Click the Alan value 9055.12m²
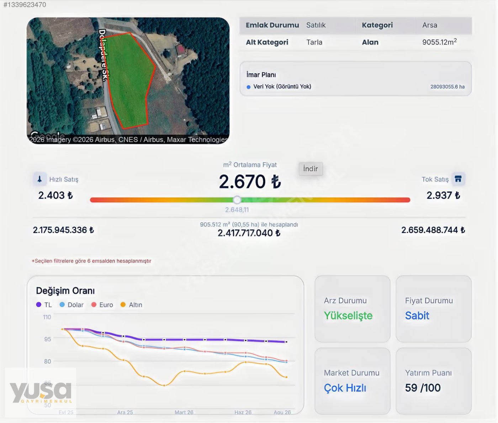The image size is (498, 423). [x=440, y=42]
